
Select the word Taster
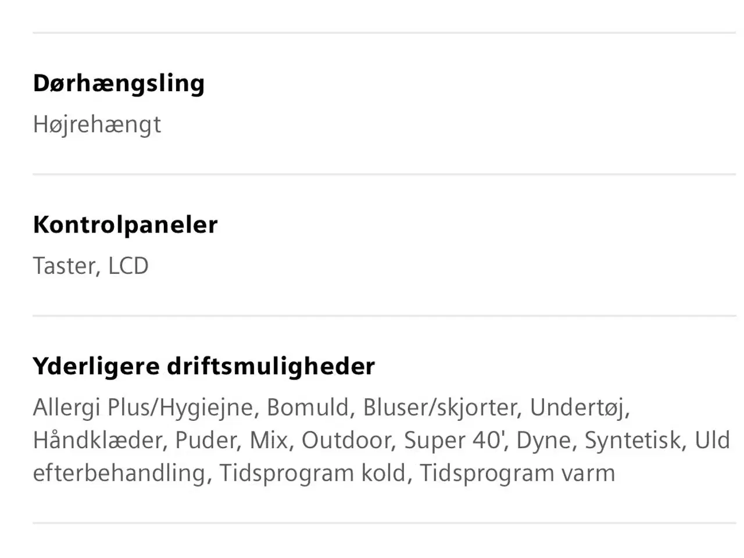tap(65, 266)
